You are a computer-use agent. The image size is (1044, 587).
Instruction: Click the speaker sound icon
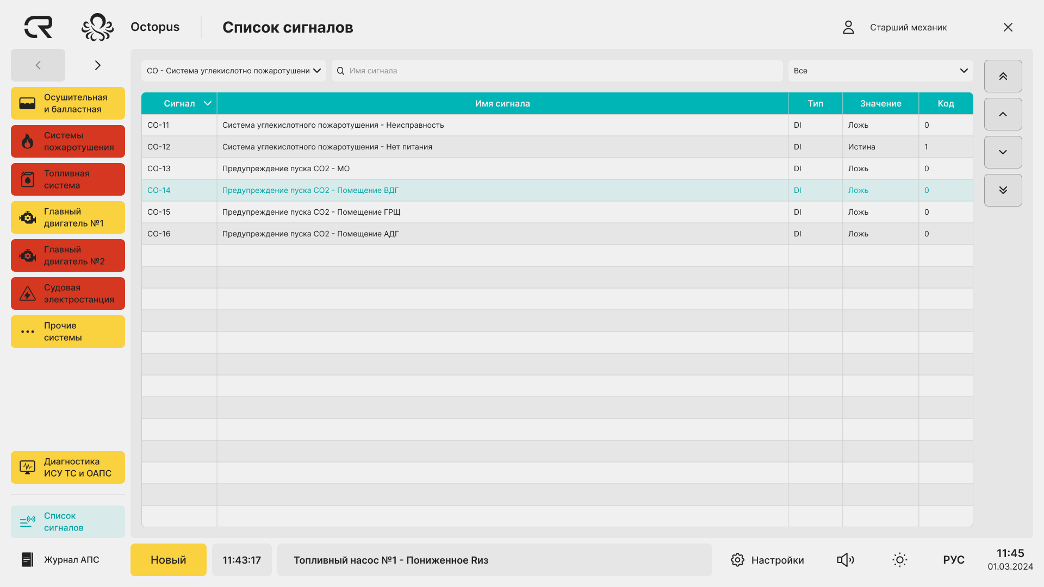(845, 560)
